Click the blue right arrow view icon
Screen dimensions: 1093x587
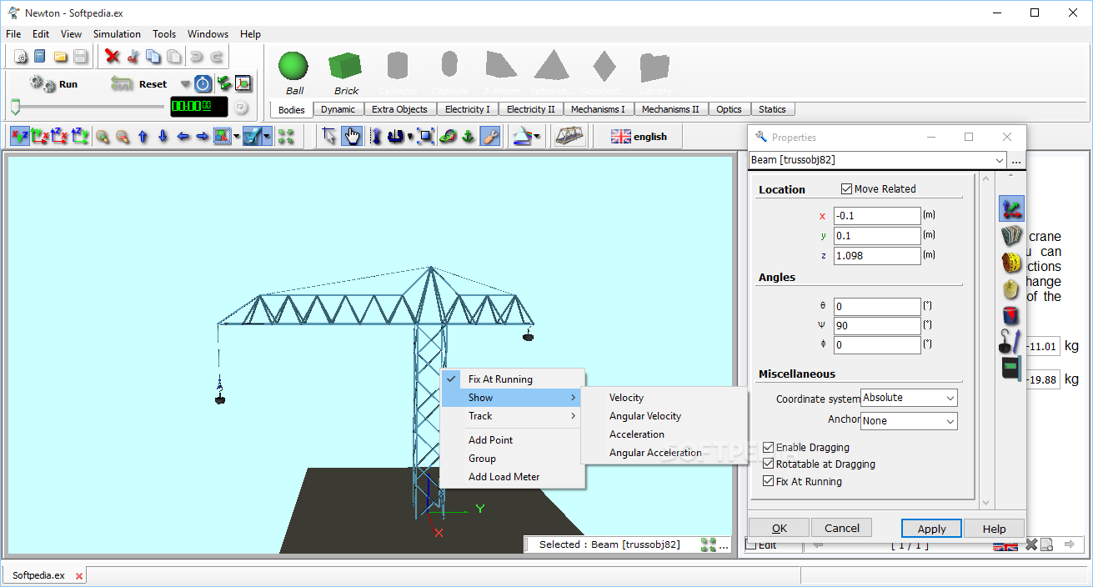pos(203,137)
